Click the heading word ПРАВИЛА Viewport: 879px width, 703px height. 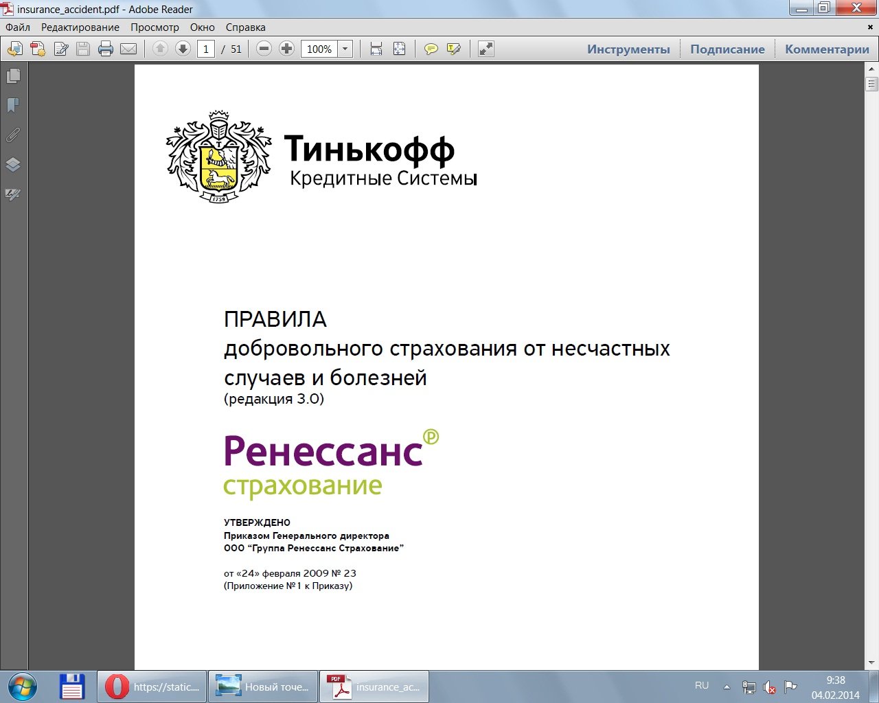[x=275, y=319]
